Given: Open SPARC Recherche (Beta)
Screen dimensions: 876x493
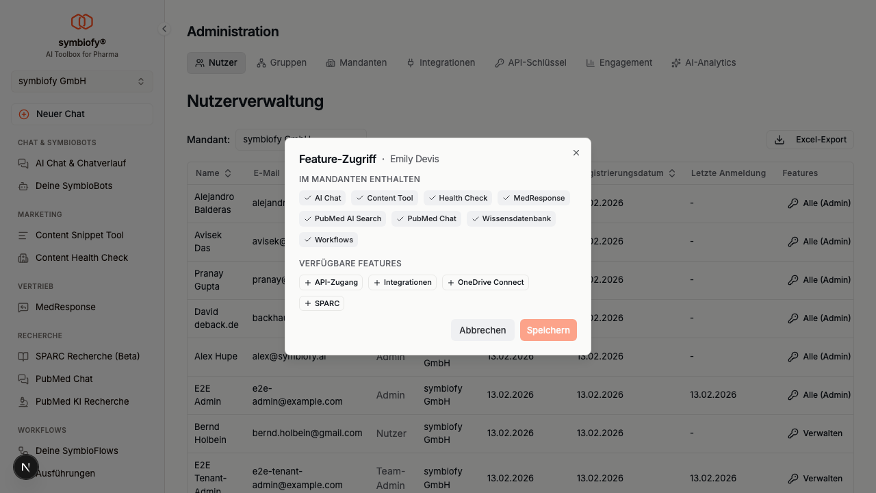Looking at the screenshot, I should (x=87, y=356).
